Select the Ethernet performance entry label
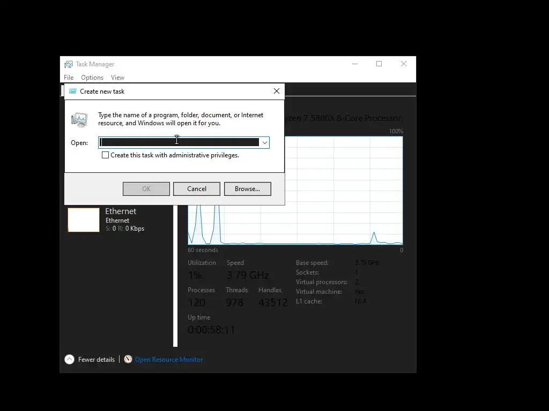 click(x=121, y=211)
